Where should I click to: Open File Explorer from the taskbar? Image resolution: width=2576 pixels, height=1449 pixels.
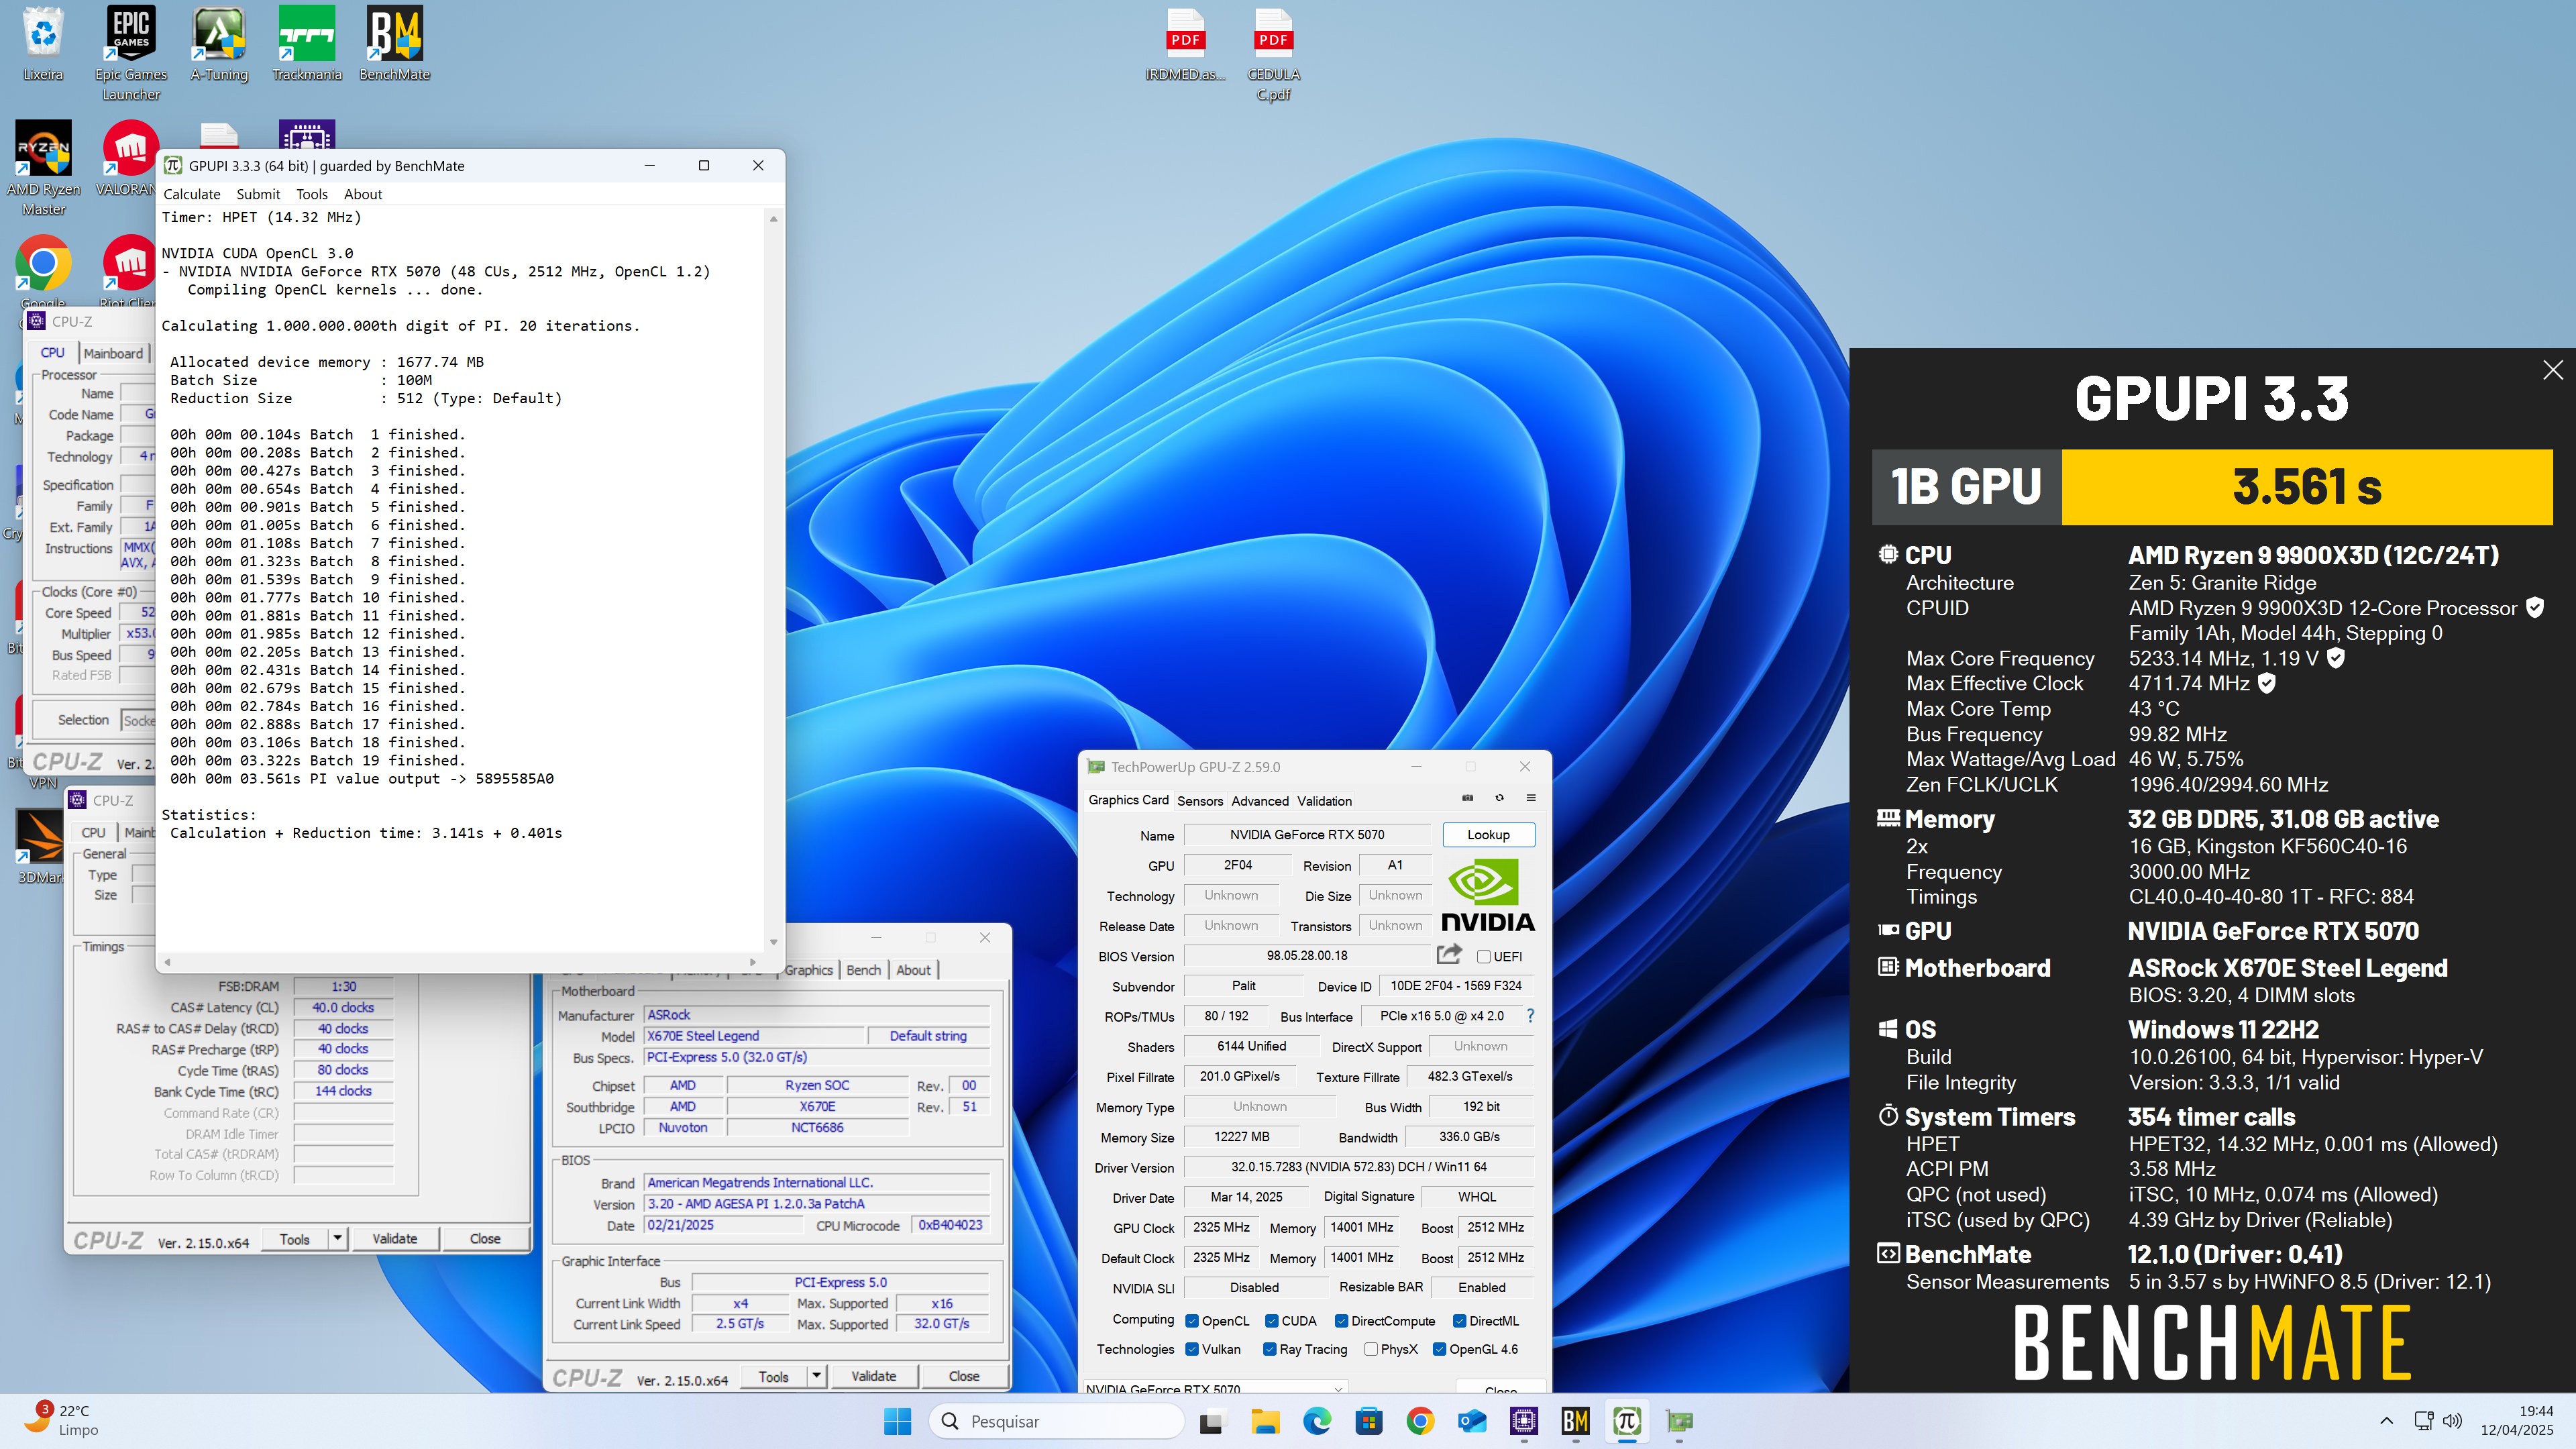[1265, 1421]
